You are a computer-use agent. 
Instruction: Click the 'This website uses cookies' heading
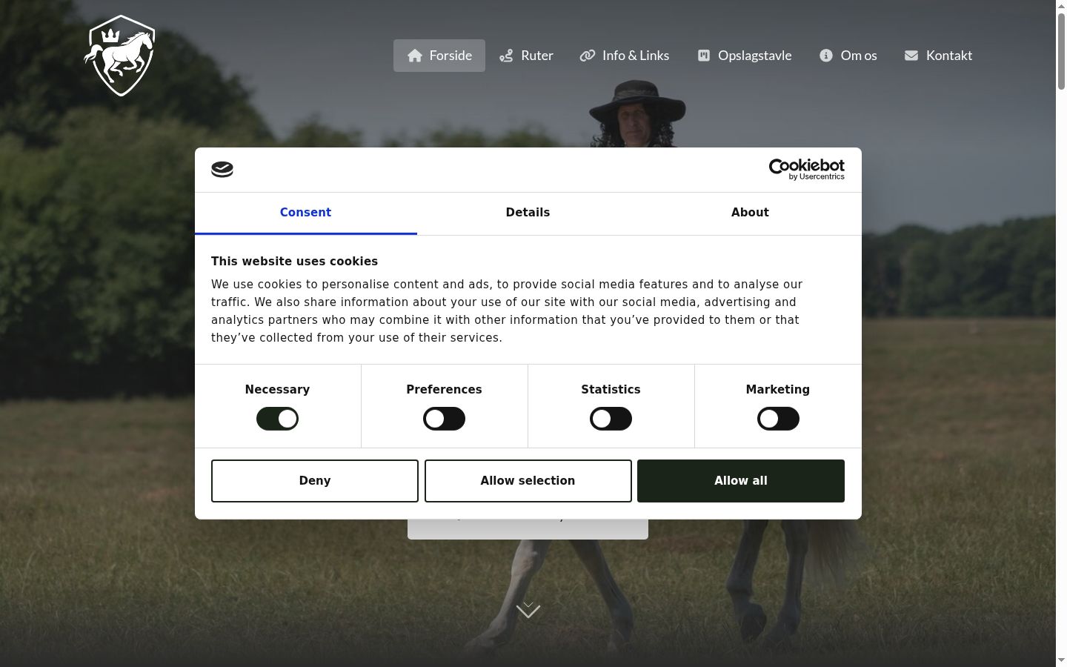click(294, 261)
